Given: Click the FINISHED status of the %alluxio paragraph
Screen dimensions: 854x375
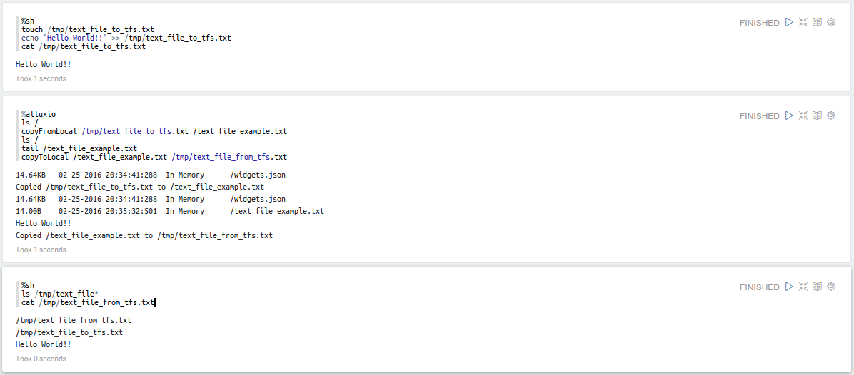Looking at the screenshot, I should pos(759,116).
